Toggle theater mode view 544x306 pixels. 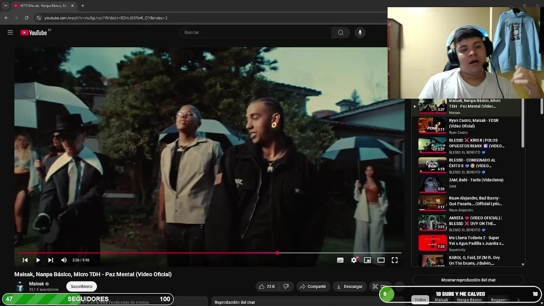[x=381, y=260]
